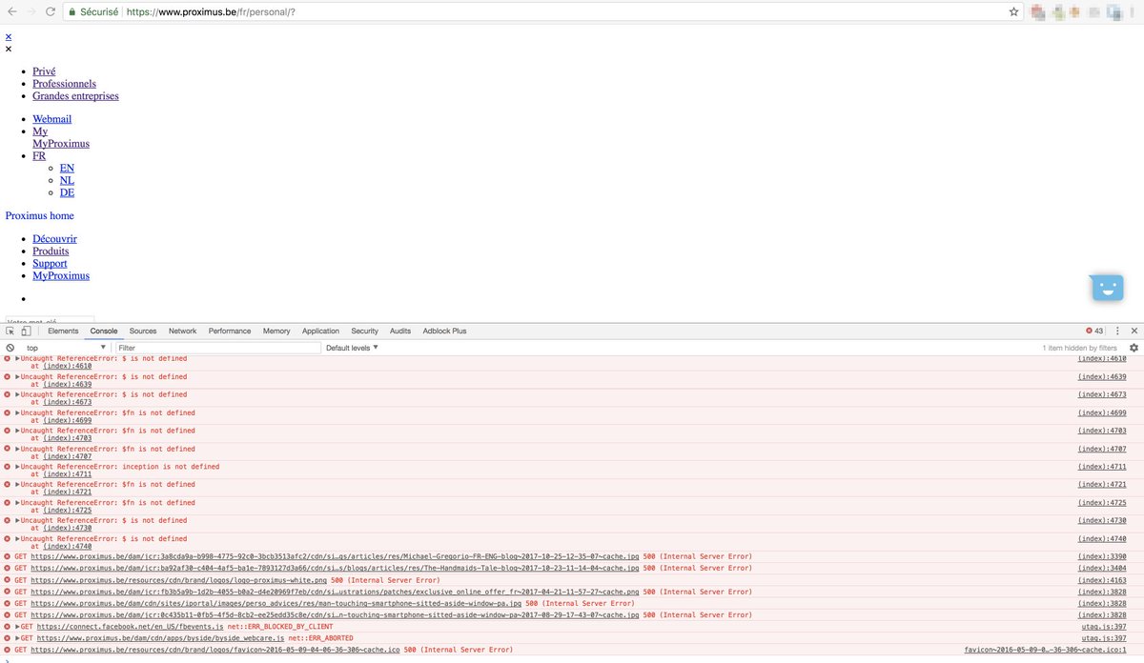1144x663 pixels.
Task: Open the byside_webcare.js URL in console
Action: 160,638
